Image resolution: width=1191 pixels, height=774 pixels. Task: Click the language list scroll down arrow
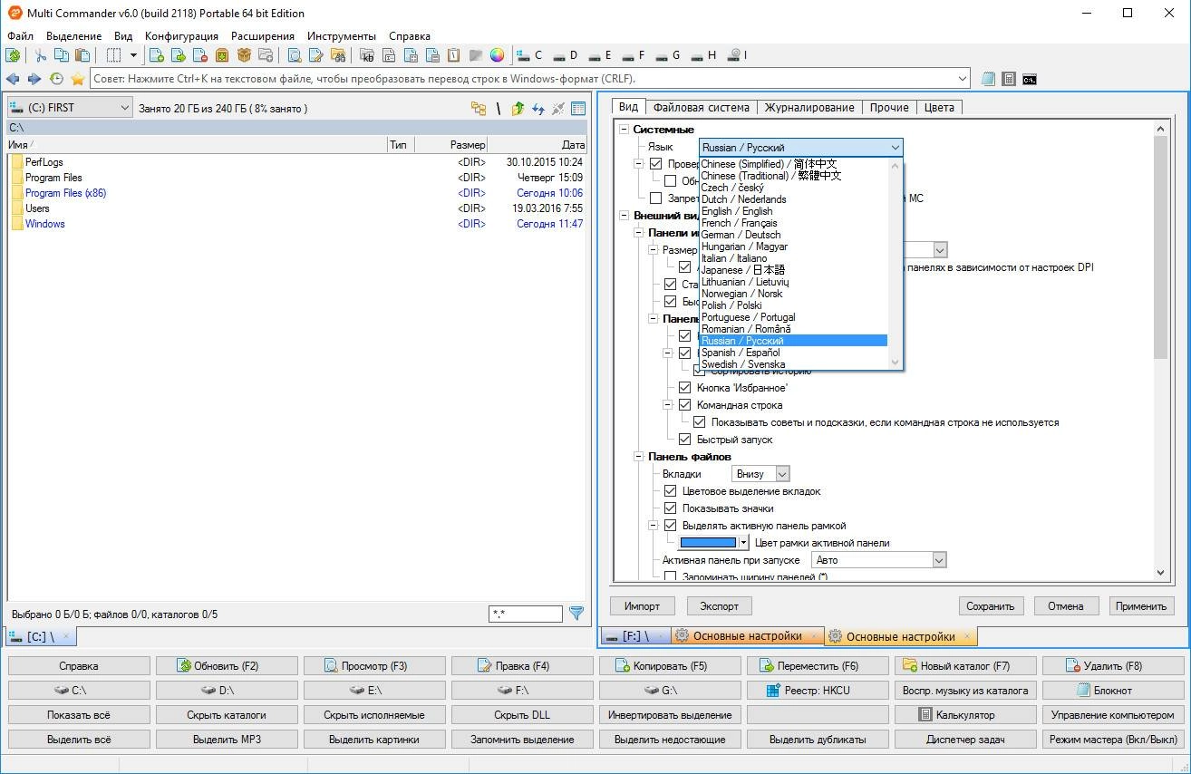pos(896,363)
